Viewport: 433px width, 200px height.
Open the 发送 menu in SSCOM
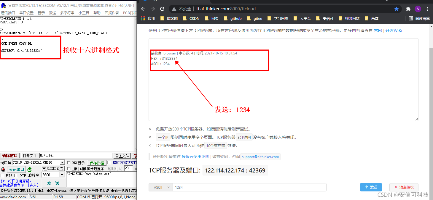pyautogui.click(x=52, y=13)
